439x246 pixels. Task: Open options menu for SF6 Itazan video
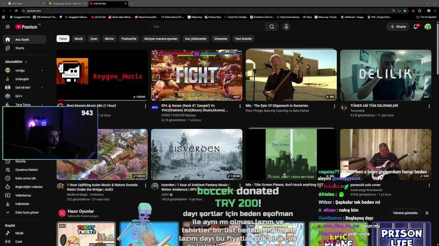tap(240, 106)
